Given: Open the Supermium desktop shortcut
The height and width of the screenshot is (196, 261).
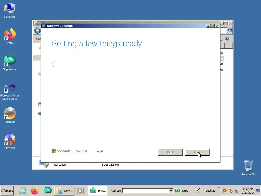Looking at the screenshot, I should [10, 63].
